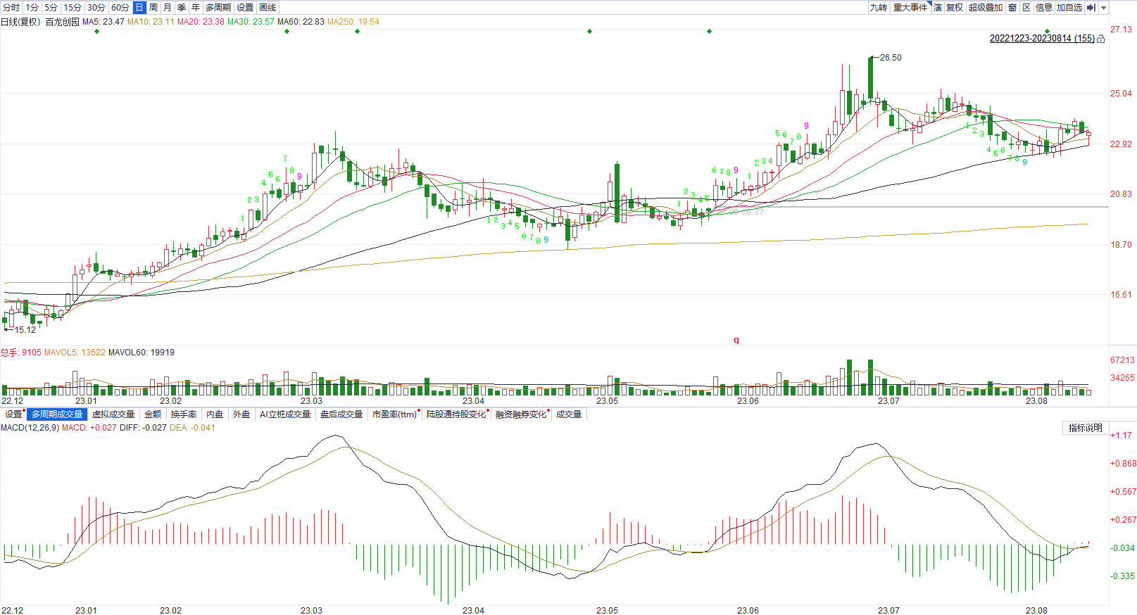Open the 画线 drawing tools
Viewport: 1137px width, 615px height.
pyautogui.click(x=268, y=7)
